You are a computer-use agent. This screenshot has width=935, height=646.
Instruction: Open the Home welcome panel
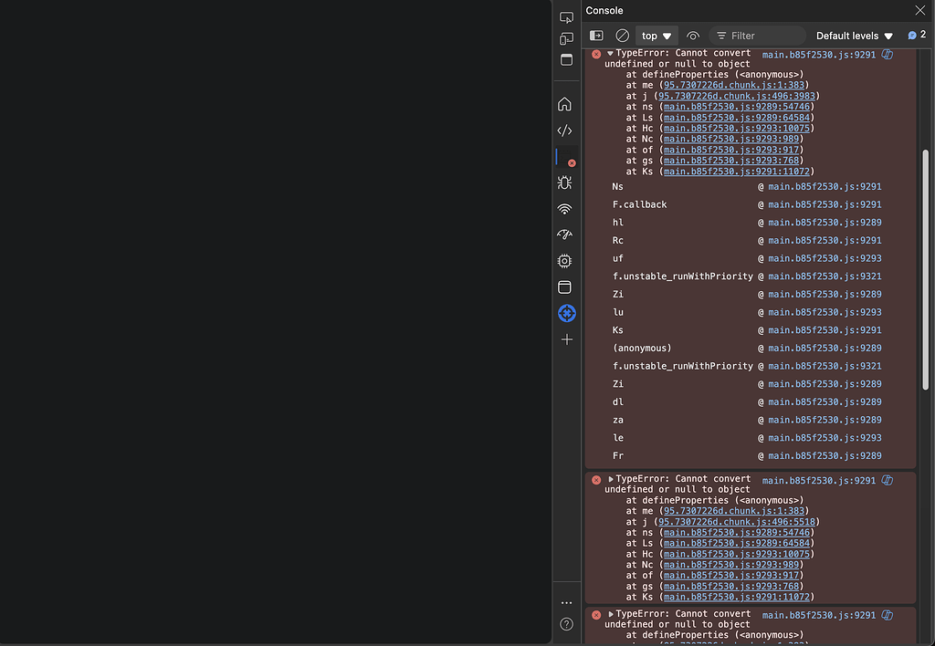pyautogui.click(x=567, y=104)
